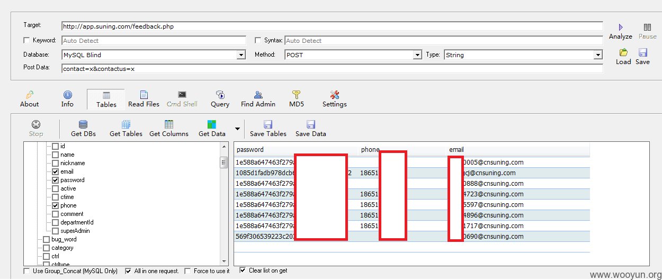Open the Type dropdown String

523,55
